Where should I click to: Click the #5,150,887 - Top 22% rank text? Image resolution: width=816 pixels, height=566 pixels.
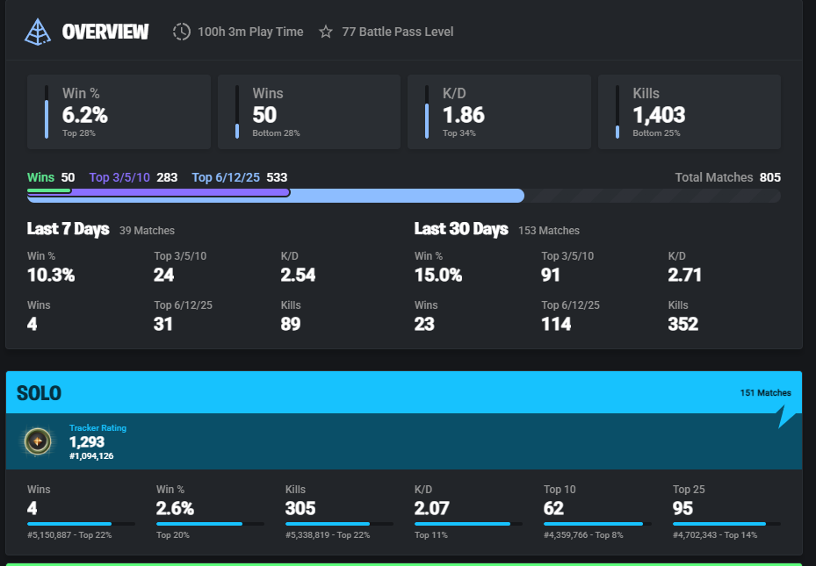(69, 534)
